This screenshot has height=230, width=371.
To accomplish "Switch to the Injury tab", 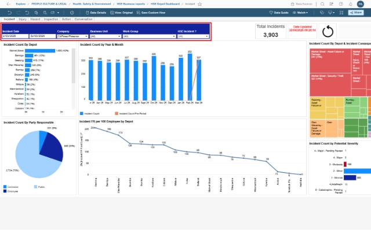I will (23, 19).
